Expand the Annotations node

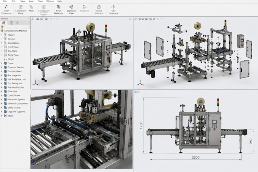coord(2,43)
